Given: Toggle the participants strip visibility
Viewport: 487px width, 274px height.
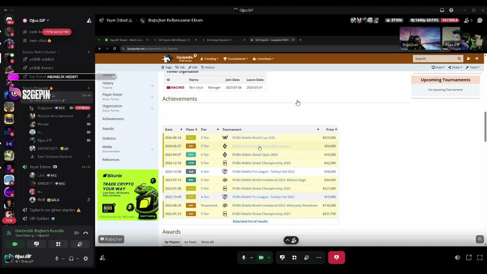Looking at the screenshot, I should coord(291,240).
